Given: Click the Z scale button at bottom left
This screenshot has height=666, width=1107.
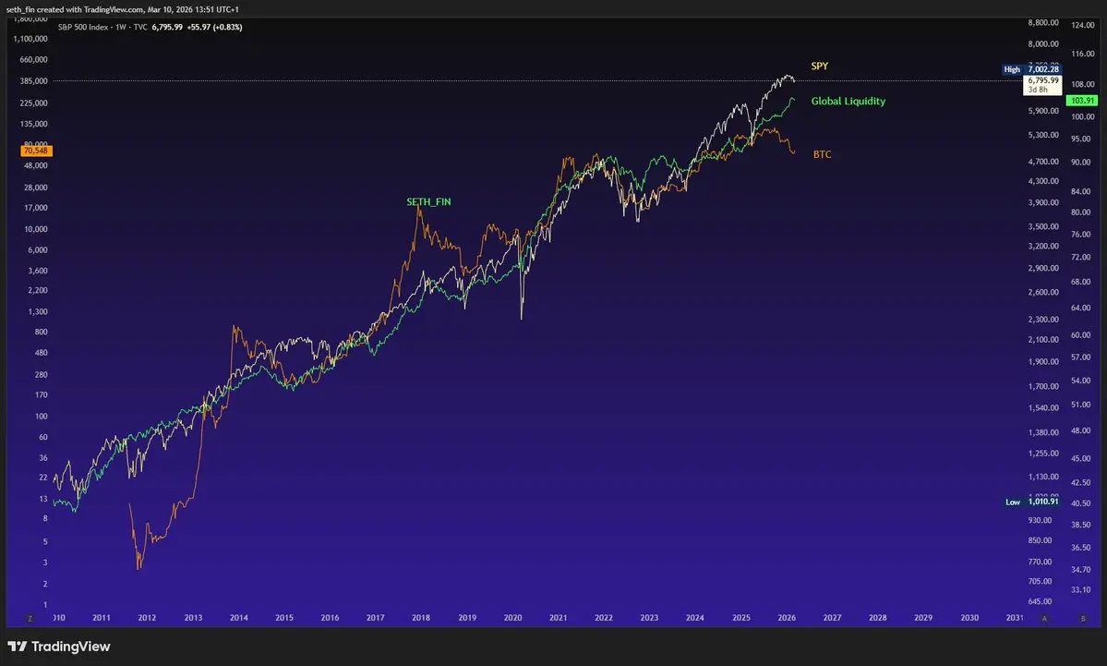Looking at the screenshot, I should [x=30, y=619].
